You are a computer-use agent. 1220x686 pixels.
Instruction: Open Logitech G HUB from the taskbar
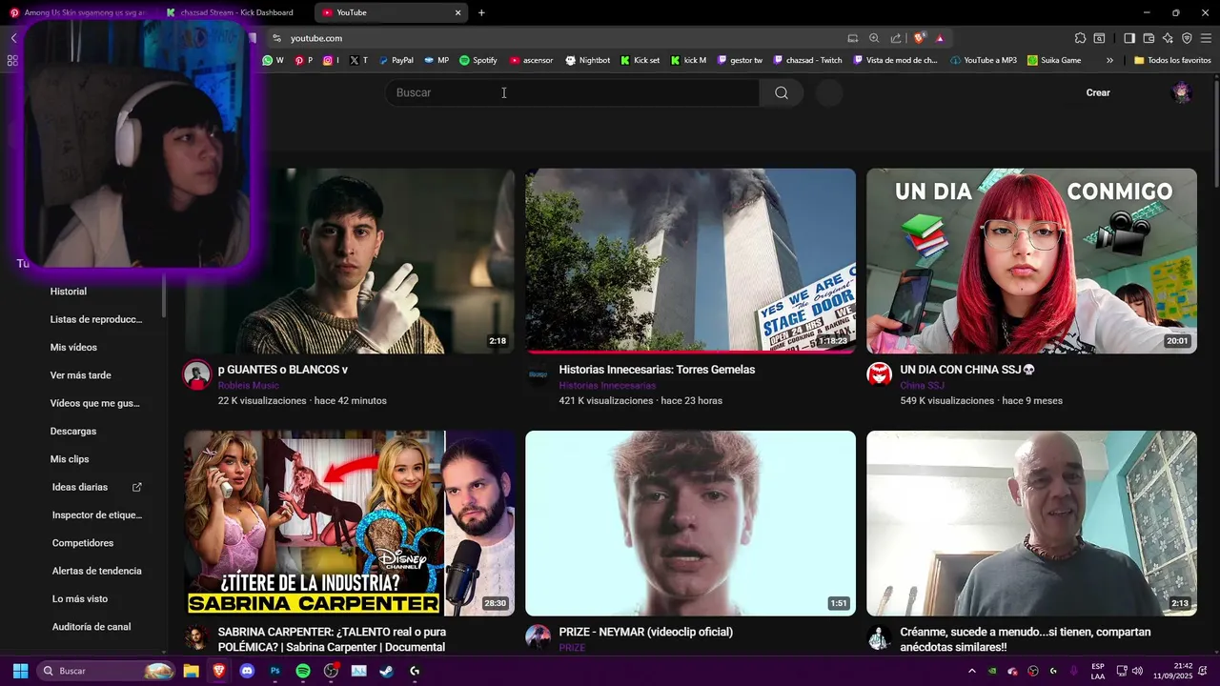(415, 671)
